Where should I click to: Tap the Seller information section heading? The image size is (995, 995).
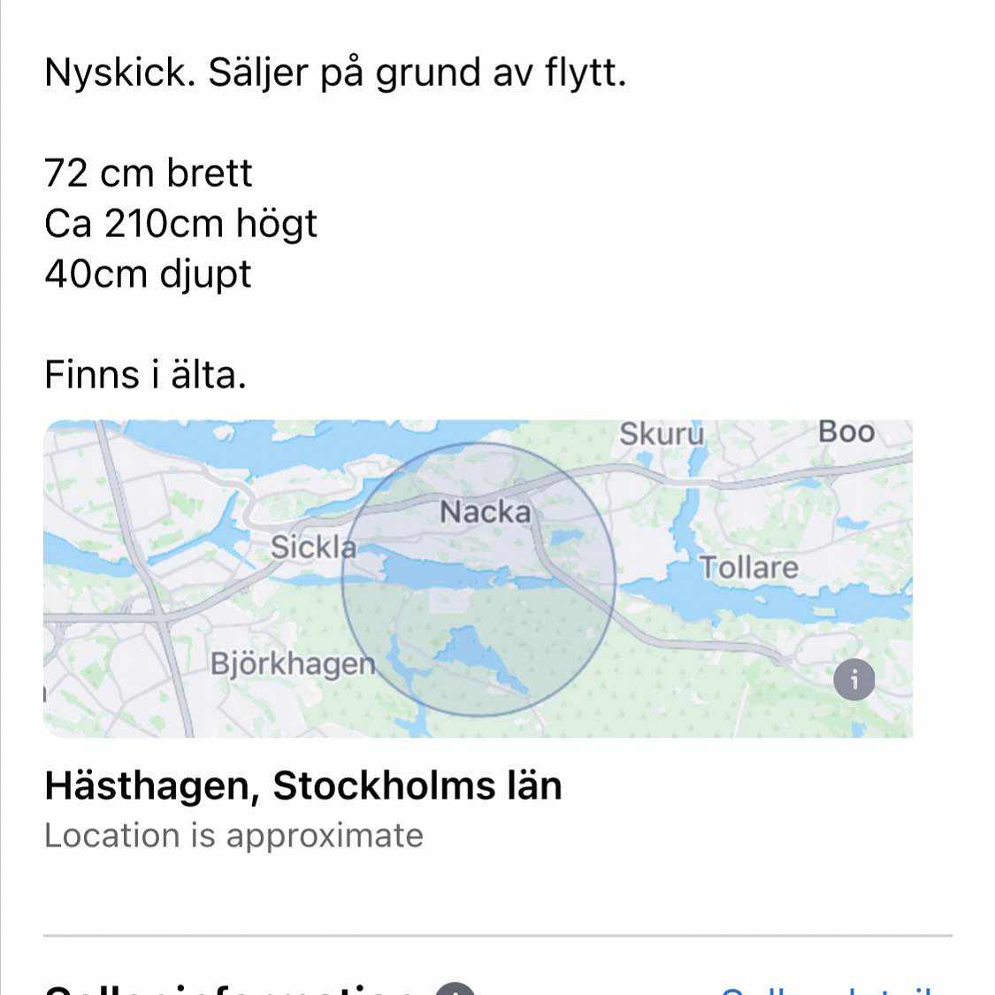pyautogui.click(x=230, y=990)
